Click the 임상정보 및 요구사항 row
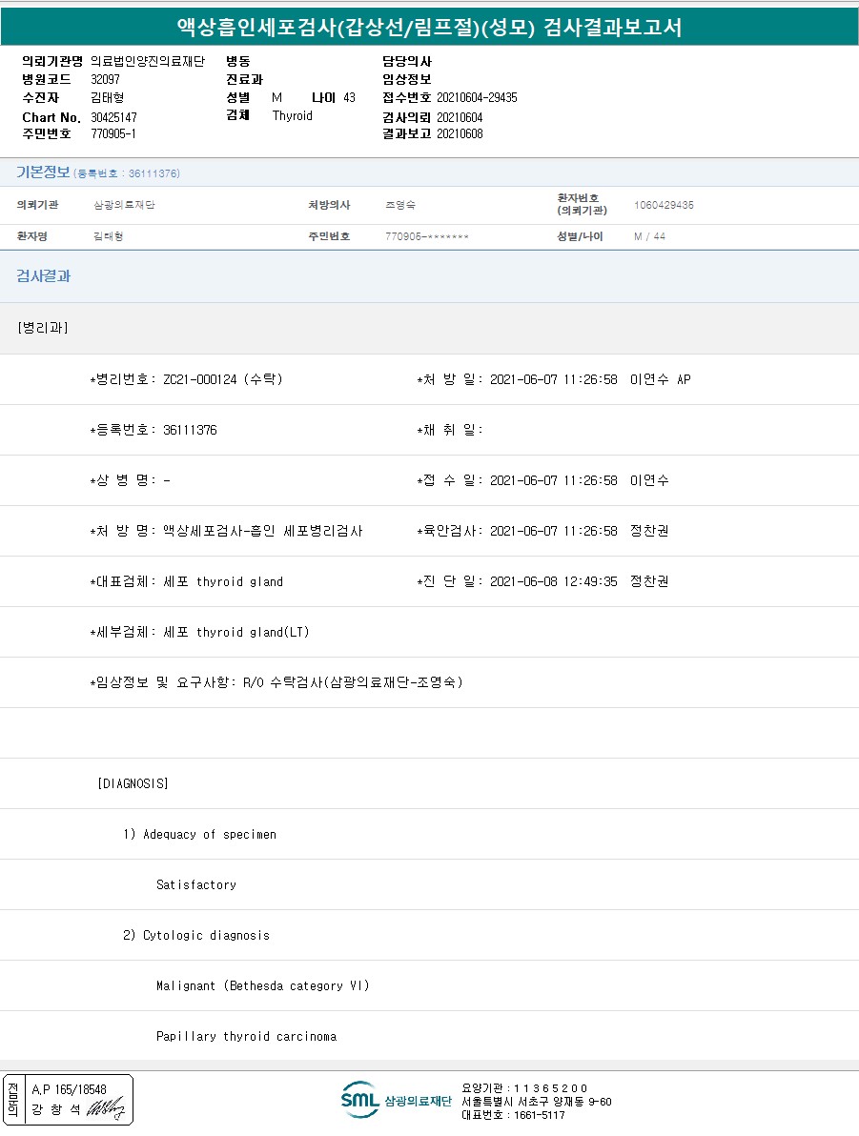 pos(276,682)
